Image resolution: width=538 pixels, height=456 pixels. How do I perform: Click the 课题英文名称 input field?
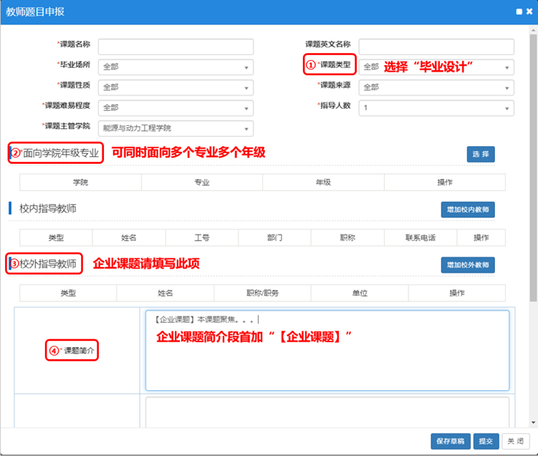point(436,47)
